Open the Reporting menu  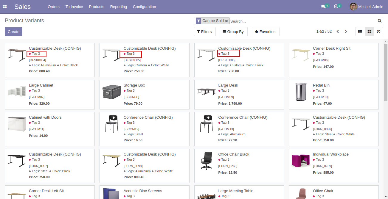pyautogui.click(x=119, y=7)
